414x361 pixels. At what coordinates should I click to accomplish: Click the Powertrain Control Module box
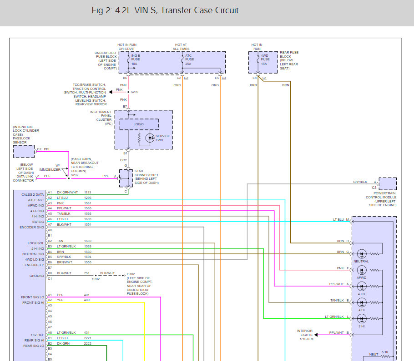tap(388, 183)
